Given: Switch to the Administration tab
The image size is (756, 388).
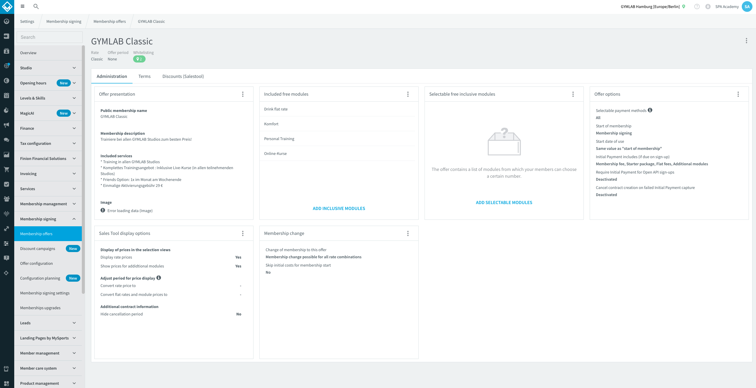Looking at the screenshot, I should (x=112, y=76).
